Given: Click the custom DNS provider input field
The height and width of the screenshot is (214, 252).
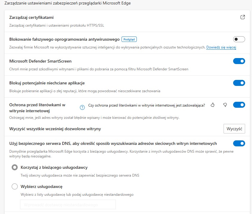Looking at the screenshot, I should [68, 205].
